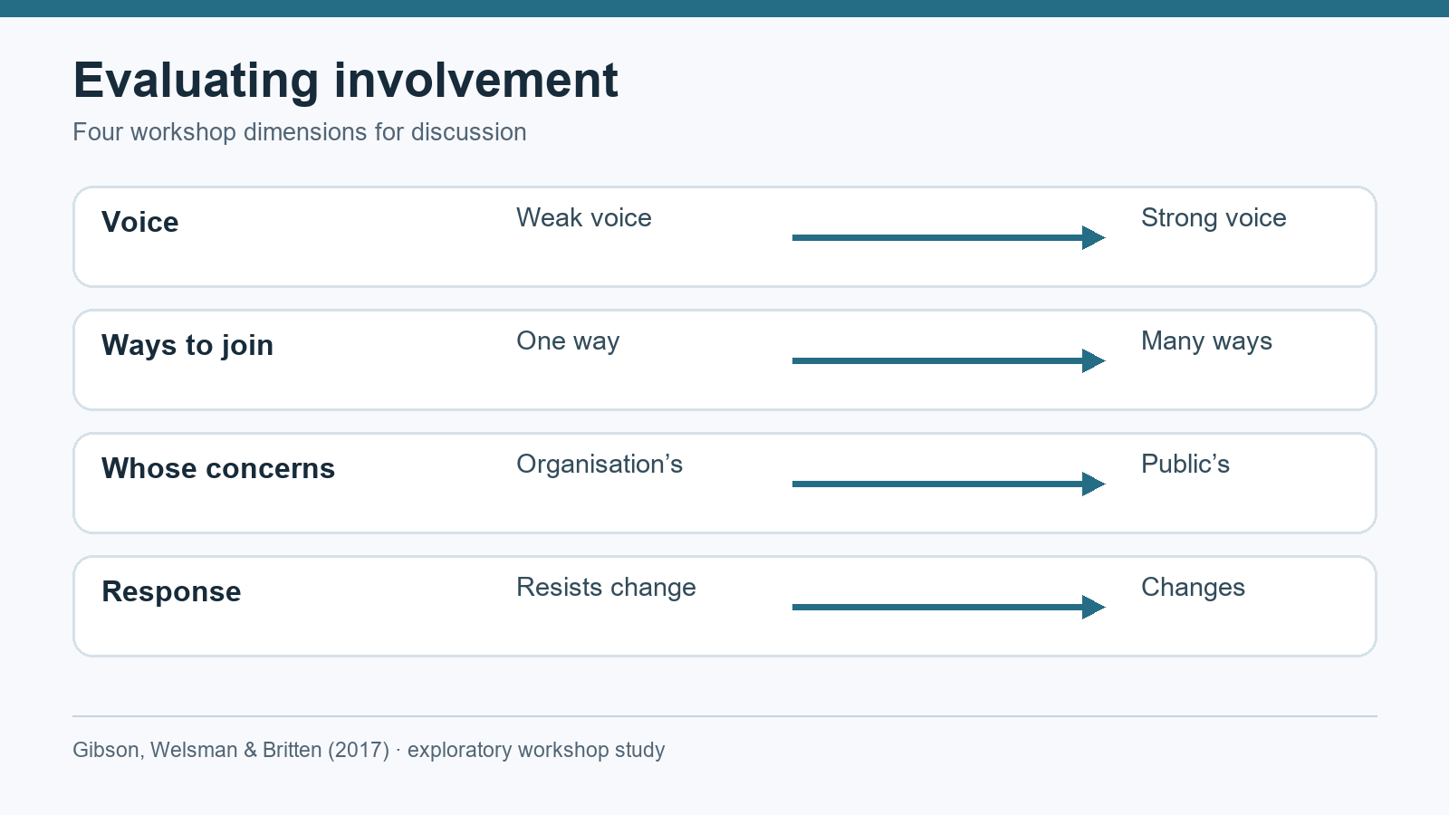Select the arrow in the Voice row
The width and height of the screenshot is (1449, 815).
(x=948, y=237)
